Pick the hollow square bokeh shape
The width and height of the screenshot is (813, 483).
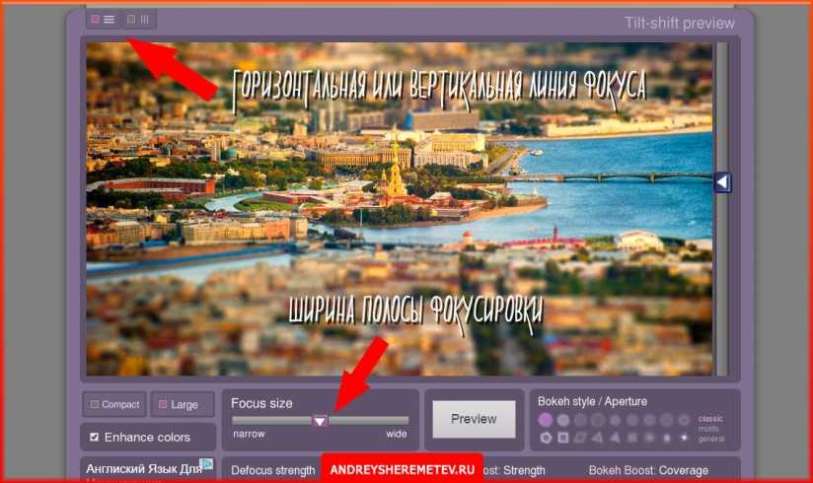pos(563,437)
